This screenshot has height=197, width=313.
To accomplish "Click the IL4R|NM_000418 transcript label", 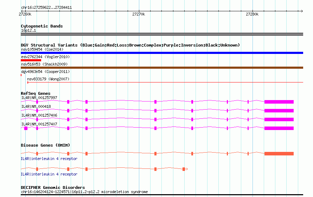I will click(36, 106).
